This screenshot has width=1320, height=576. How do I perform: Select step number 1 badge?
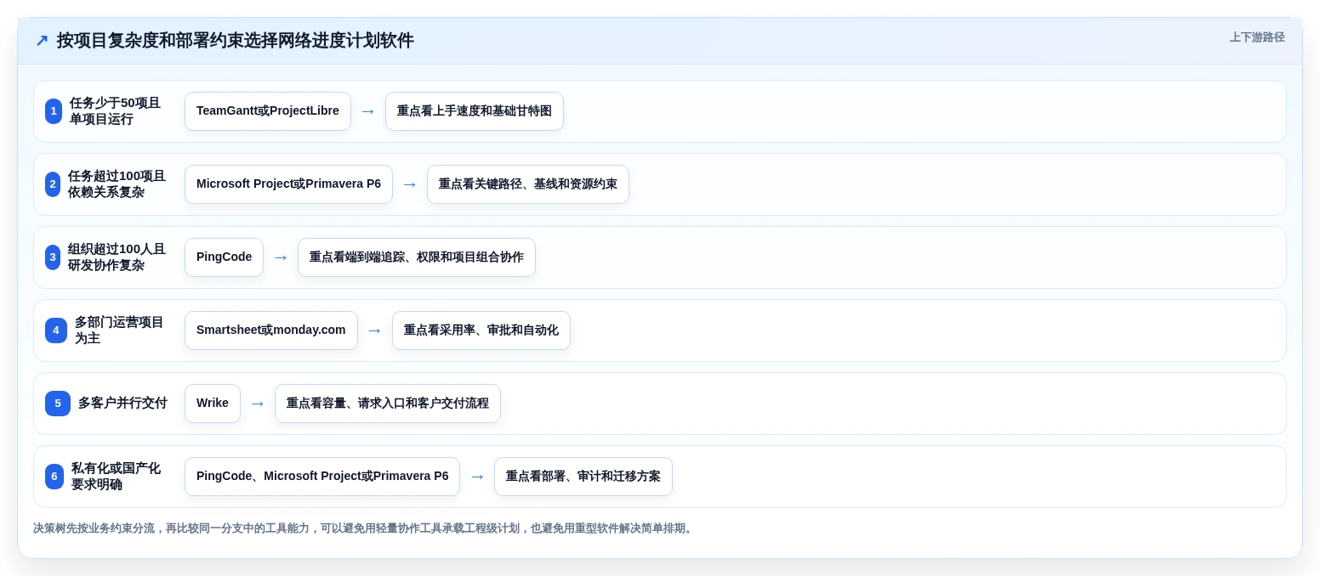click(x=54, y=111)
